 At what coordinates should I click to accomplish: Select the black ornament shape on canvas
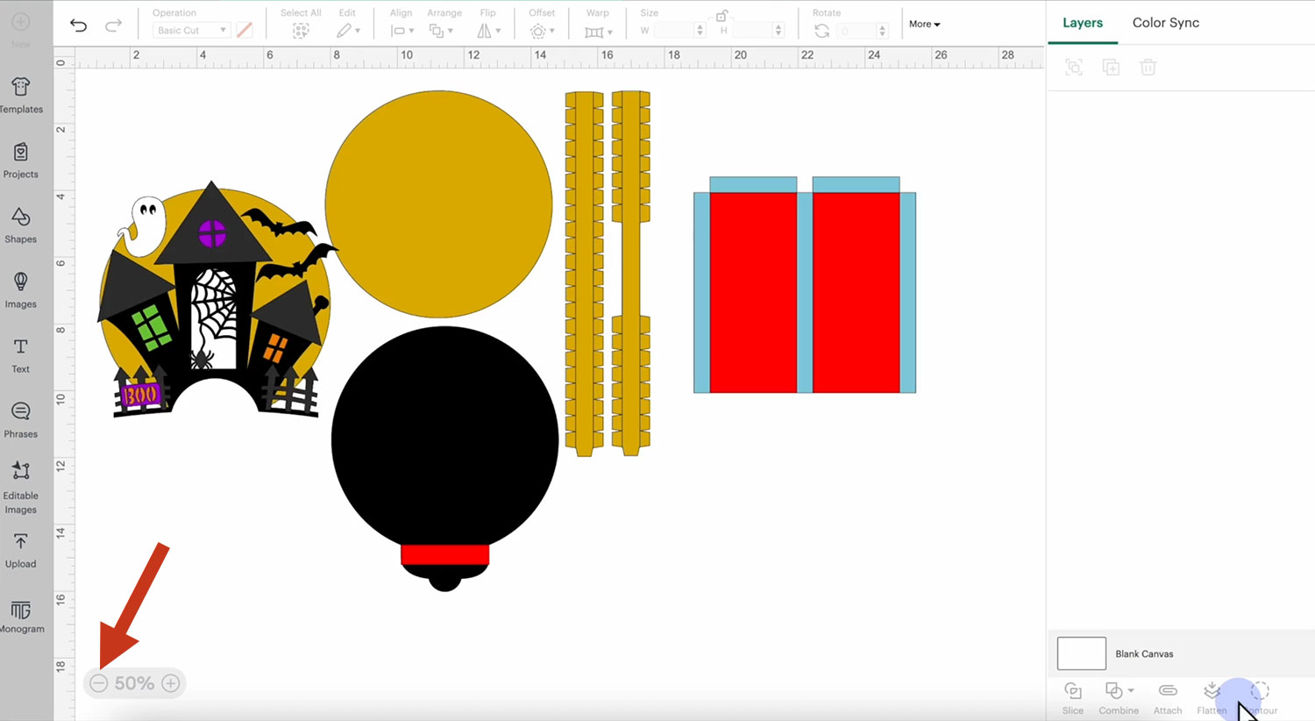[x=444, y=439]
